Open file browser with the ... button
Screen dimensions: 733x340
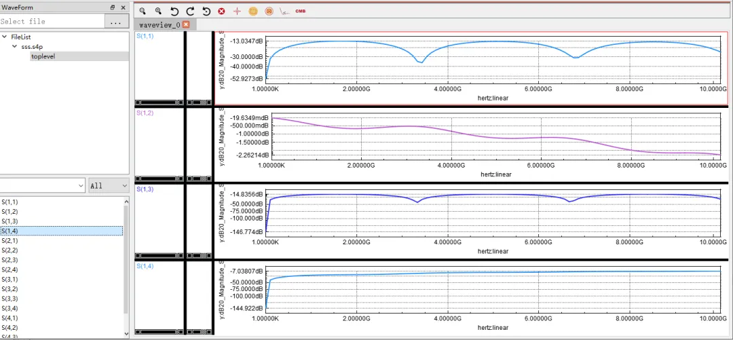(x=116, y=22)
